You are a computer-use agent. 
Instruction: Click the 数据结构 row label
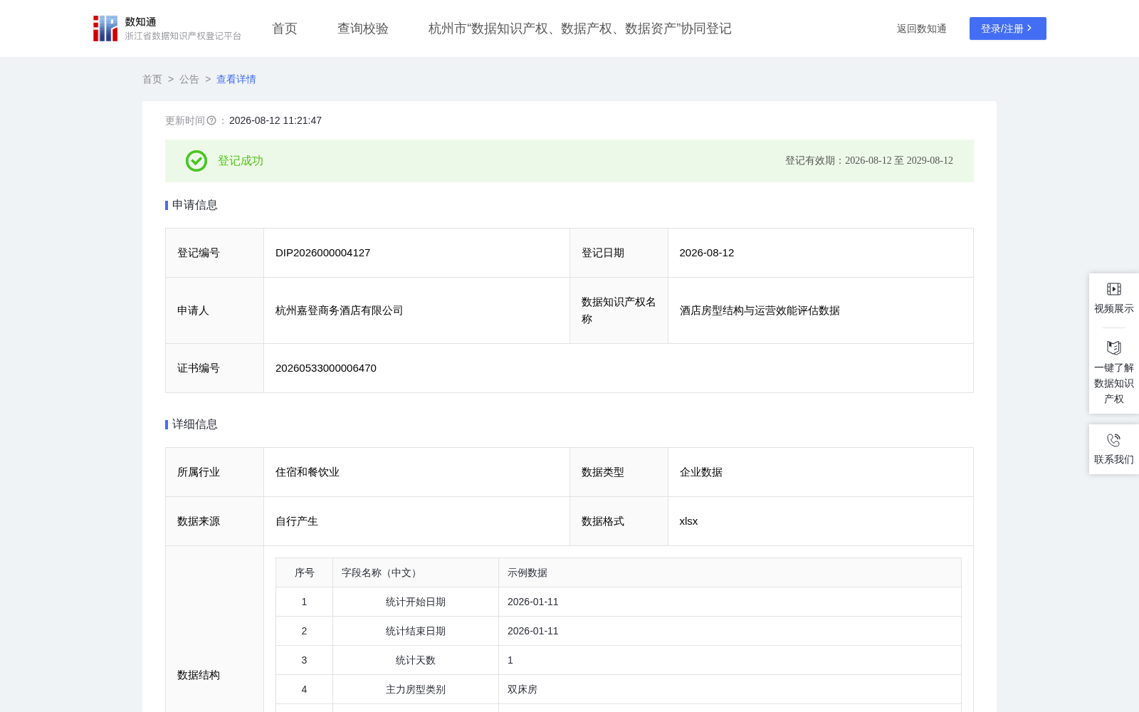click(x=199, y=675)
